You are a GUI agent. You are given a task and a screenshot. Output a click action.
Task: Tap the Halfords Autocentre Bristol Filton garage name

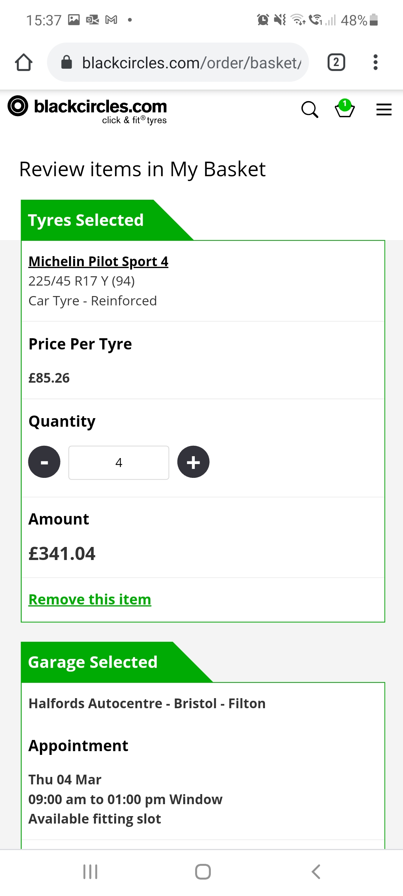[x=147, y=703]
